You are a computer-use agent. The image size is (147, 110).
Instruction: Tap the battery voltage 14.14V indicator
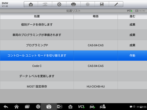(140, 11)
